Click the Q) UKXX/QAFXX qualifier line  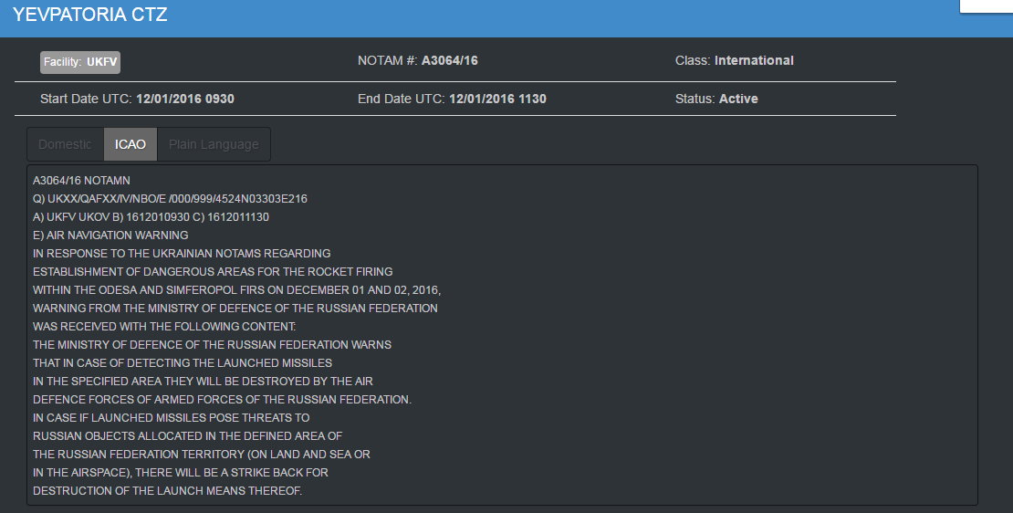coord(170,199)
